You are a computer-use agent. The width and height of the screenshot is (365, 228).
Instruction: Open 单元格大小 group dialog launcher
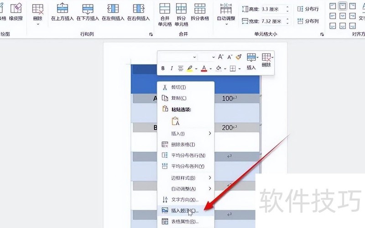(322, 35)
